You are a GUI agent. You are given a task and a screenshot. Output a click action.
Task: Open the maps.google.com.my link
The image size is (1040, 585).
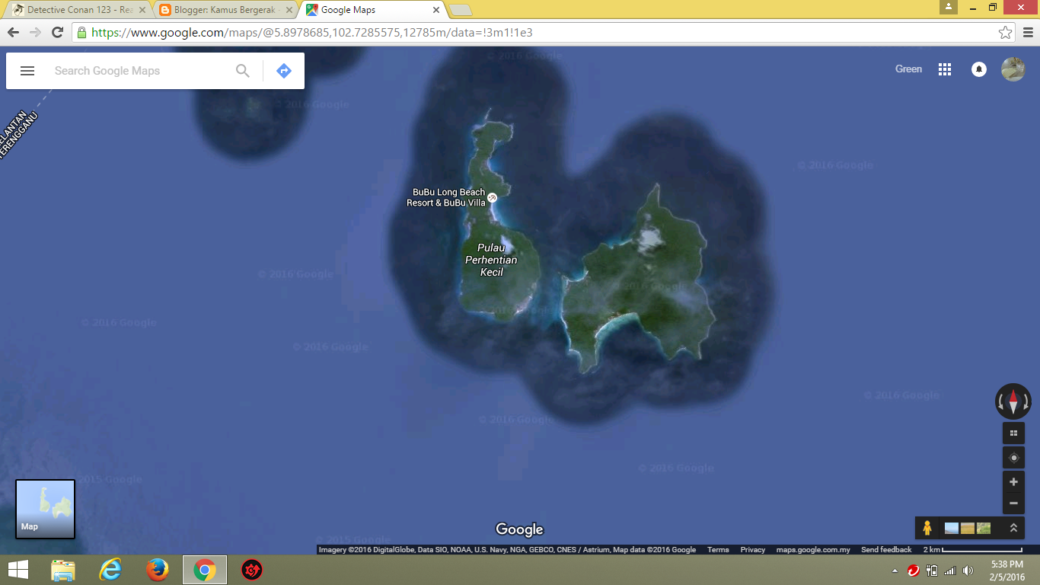coord(813,550)
